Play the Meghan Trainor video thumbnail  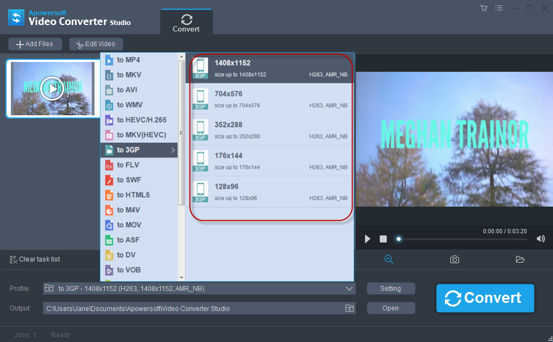[x=52, y=88]
